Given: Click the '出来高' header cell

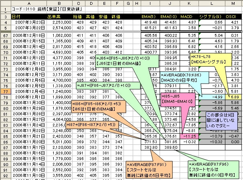Looking at the screenshot, I should click(59, 17).
